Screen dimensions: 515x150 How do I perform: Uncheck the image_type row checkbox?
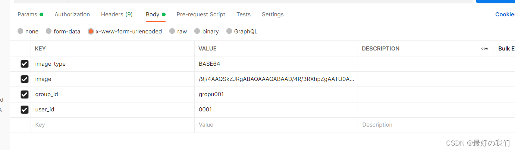pyautogui.click(x=25, y=64)
